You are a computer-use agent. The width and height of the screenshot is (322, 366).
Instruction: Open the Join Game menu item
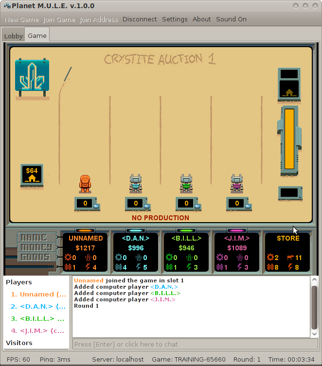(x=59, y=19)
